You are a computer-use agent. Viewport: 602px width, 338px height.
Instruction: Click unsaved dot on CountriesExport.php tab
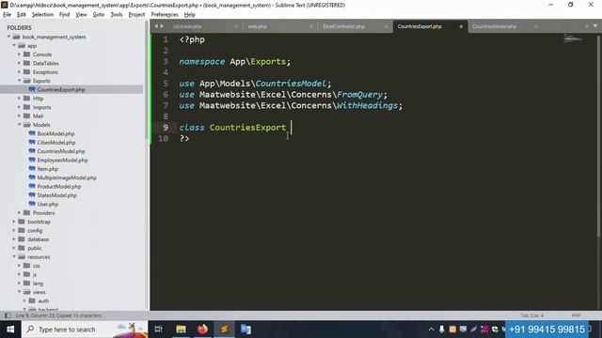tap(461, 26)
